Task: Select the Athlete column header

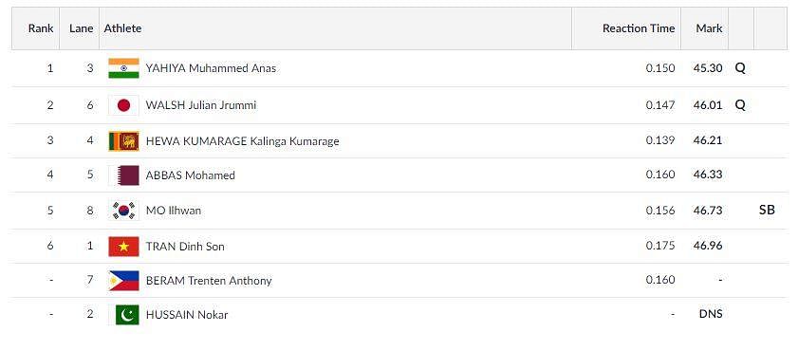Action: (x=122, y=28)
